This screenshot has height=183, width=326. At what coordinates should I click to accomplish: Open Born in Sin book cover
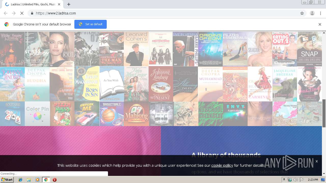(x=87, y=84)
